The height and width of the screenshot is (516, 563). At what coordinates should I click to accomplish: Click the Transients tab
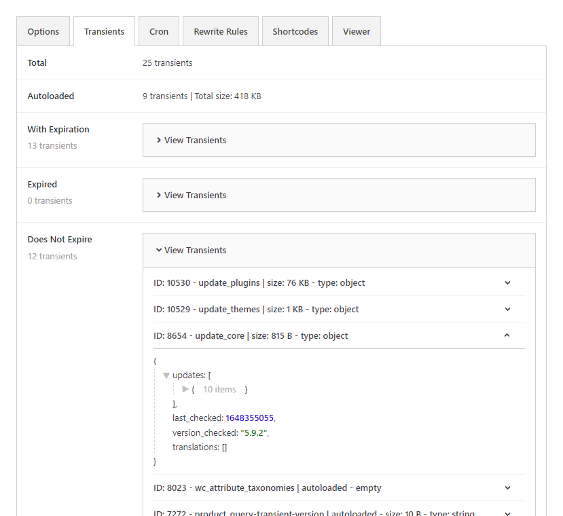pos(104,32)
